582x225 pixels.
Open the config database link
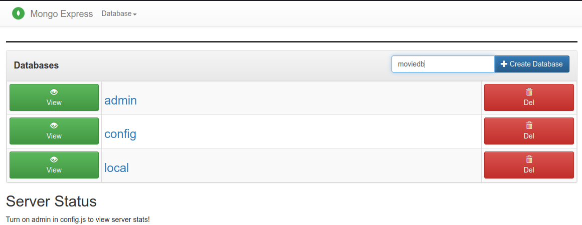(x=120, y=134)
